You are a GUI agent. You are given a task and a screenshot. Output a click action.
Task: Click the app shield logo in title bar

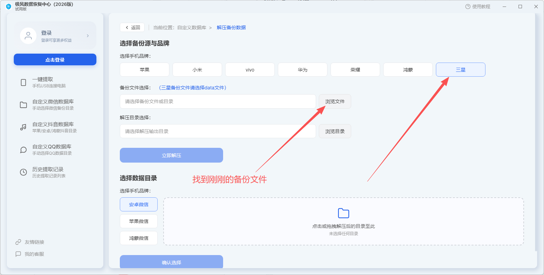click(x=9, y=6)
